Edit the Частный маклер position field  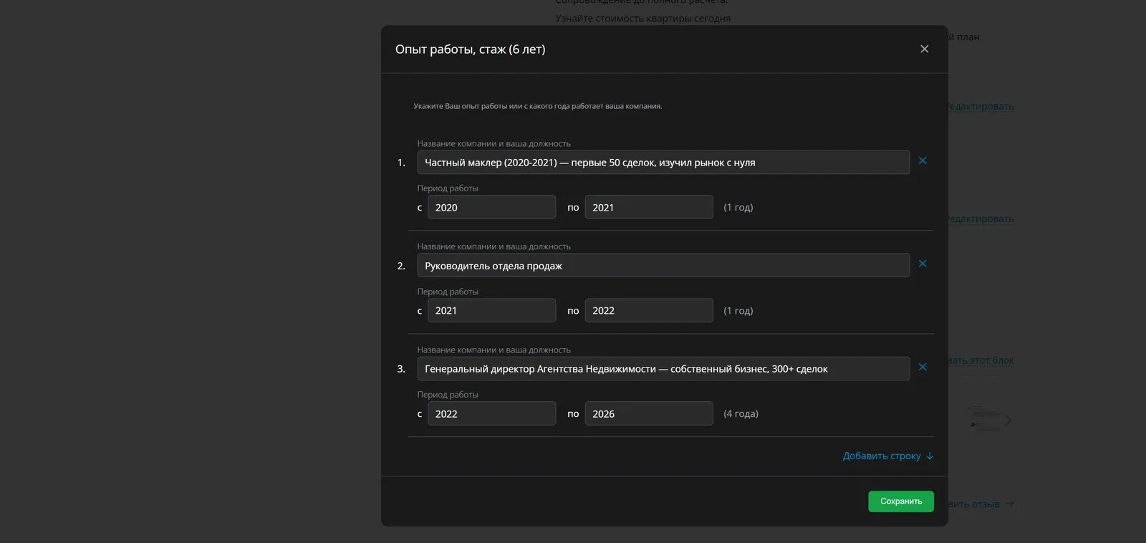(663, 163)
